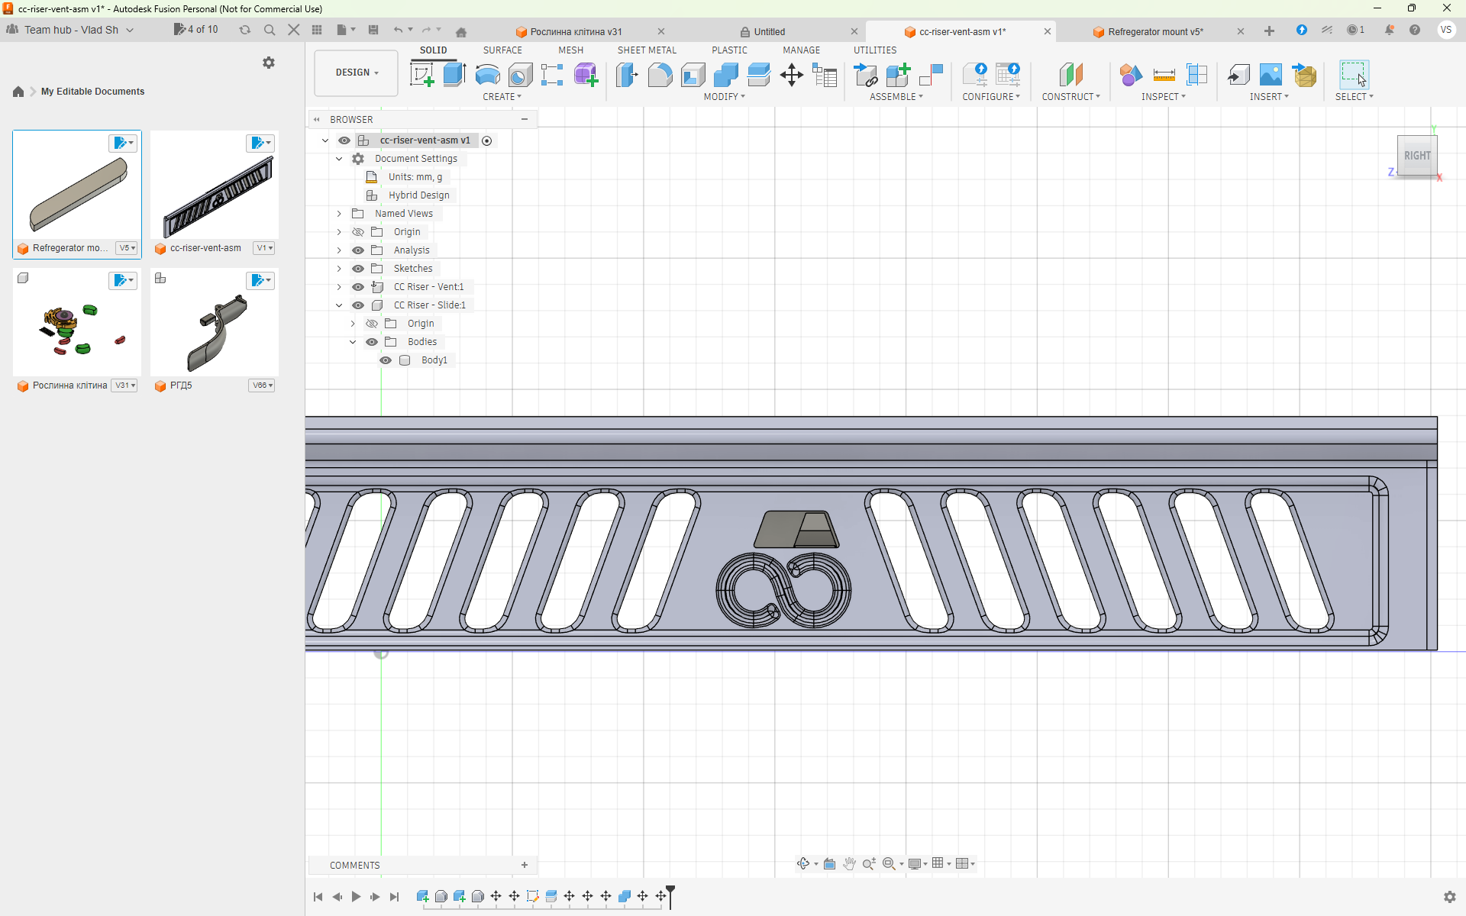Open the DESIGN workspace dropdown

click(357, 73)
